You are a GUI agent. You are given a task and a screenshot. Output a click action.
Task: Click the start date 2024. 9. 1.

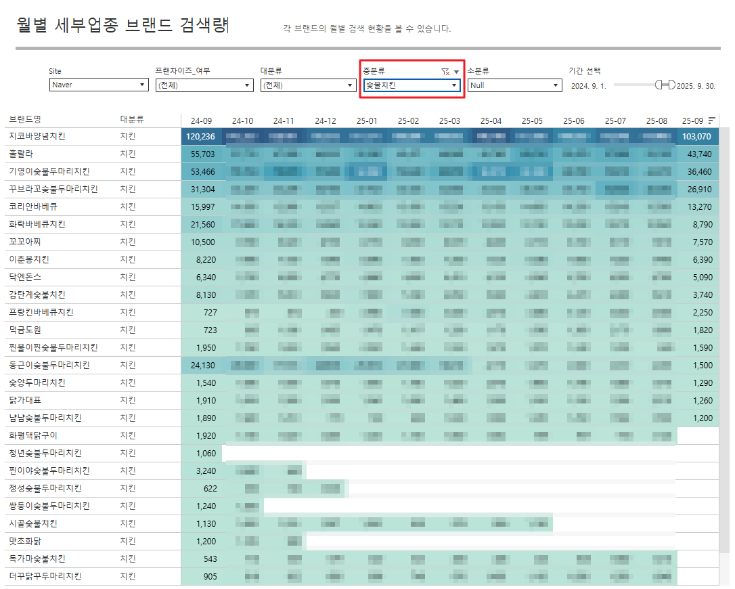click(588, 86)
